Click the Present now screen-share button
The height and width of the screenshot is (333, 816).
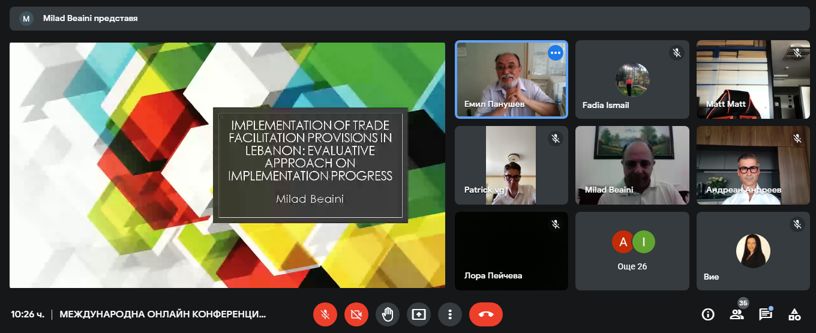point(418,314)
